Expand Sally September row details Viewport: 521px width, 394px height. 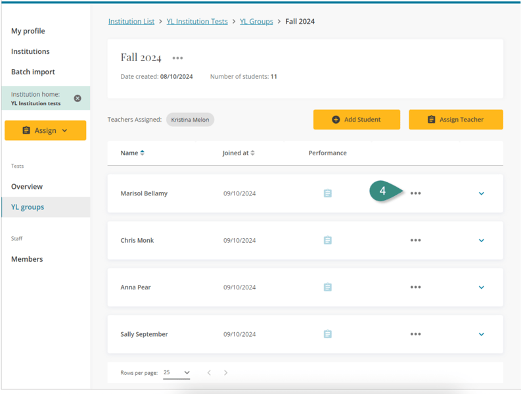pyautogui.click(x=482, y=334)
